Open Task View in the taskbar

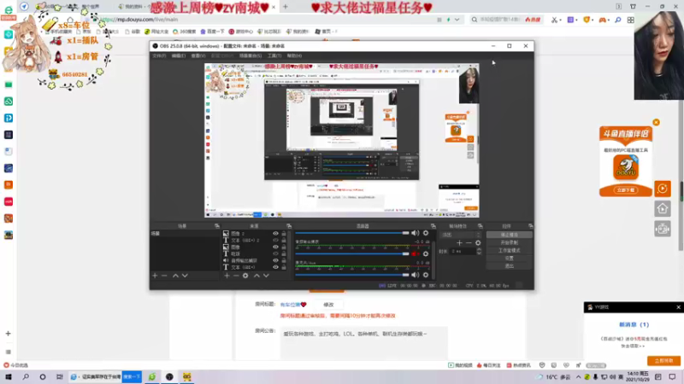[x=59, y=376]
